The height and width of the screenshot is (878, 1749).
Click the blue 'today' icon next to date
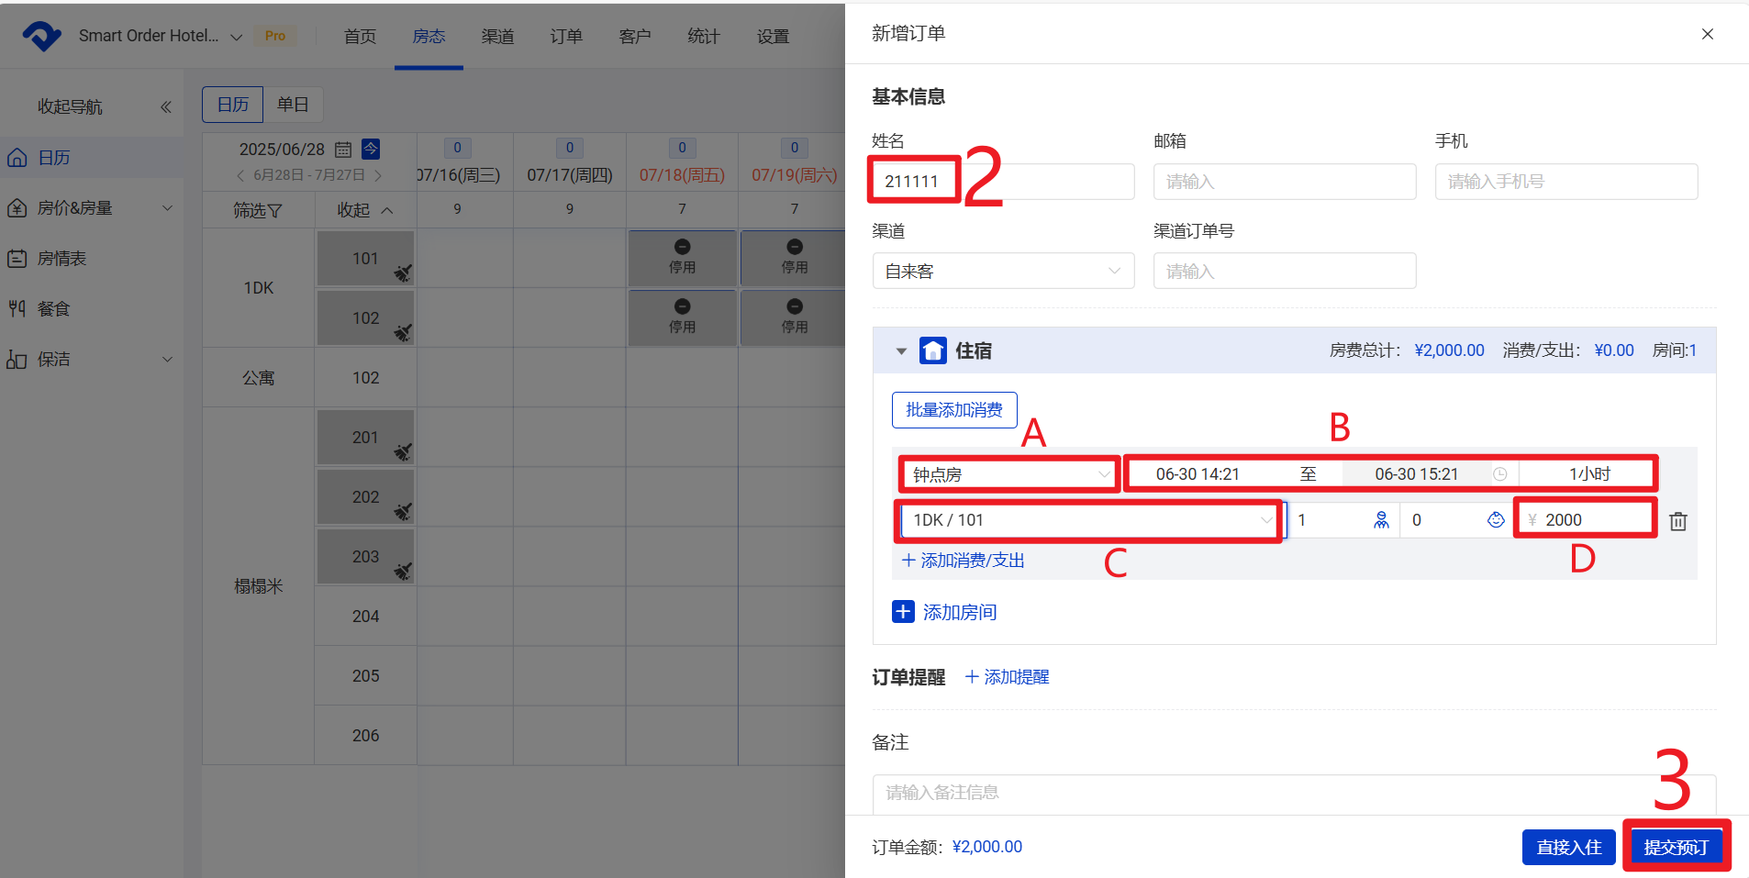[x=371, y=149]
